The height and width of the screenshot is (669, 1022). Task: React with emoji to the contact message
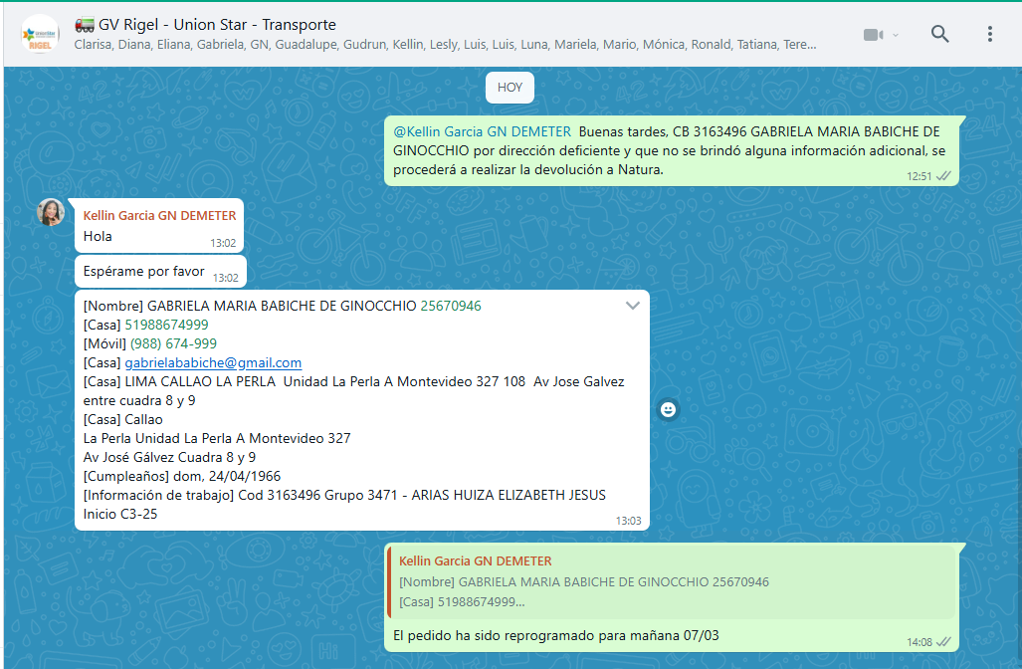(669, 409)
